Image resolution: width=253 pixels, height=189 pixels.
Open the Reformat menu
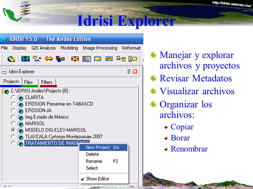131,48
